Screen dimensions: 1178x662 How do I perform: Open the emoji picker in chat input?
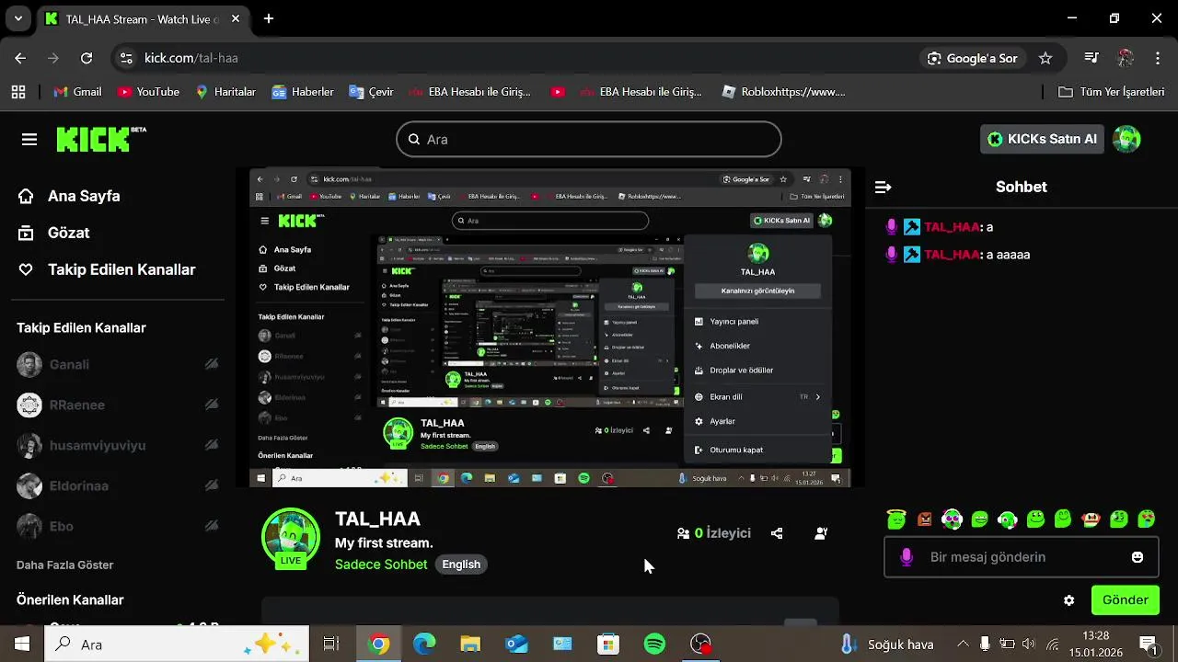point(1138,557)
